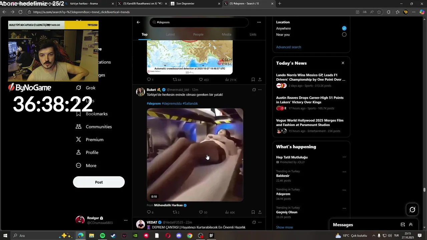
Task: Open the Balıkesir trending topic
Action: point(283,176)
